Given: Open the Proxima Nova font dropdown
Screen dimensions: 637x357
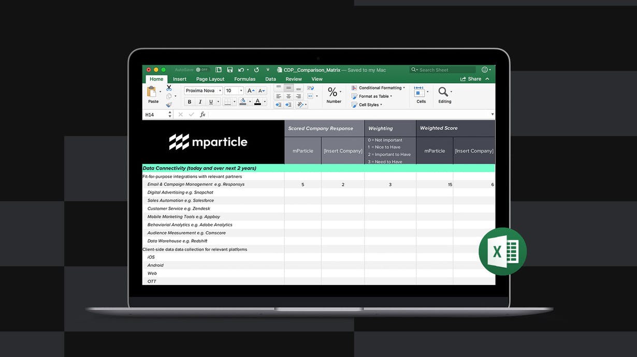Looking at the screenshot, I should click(220, 91).
